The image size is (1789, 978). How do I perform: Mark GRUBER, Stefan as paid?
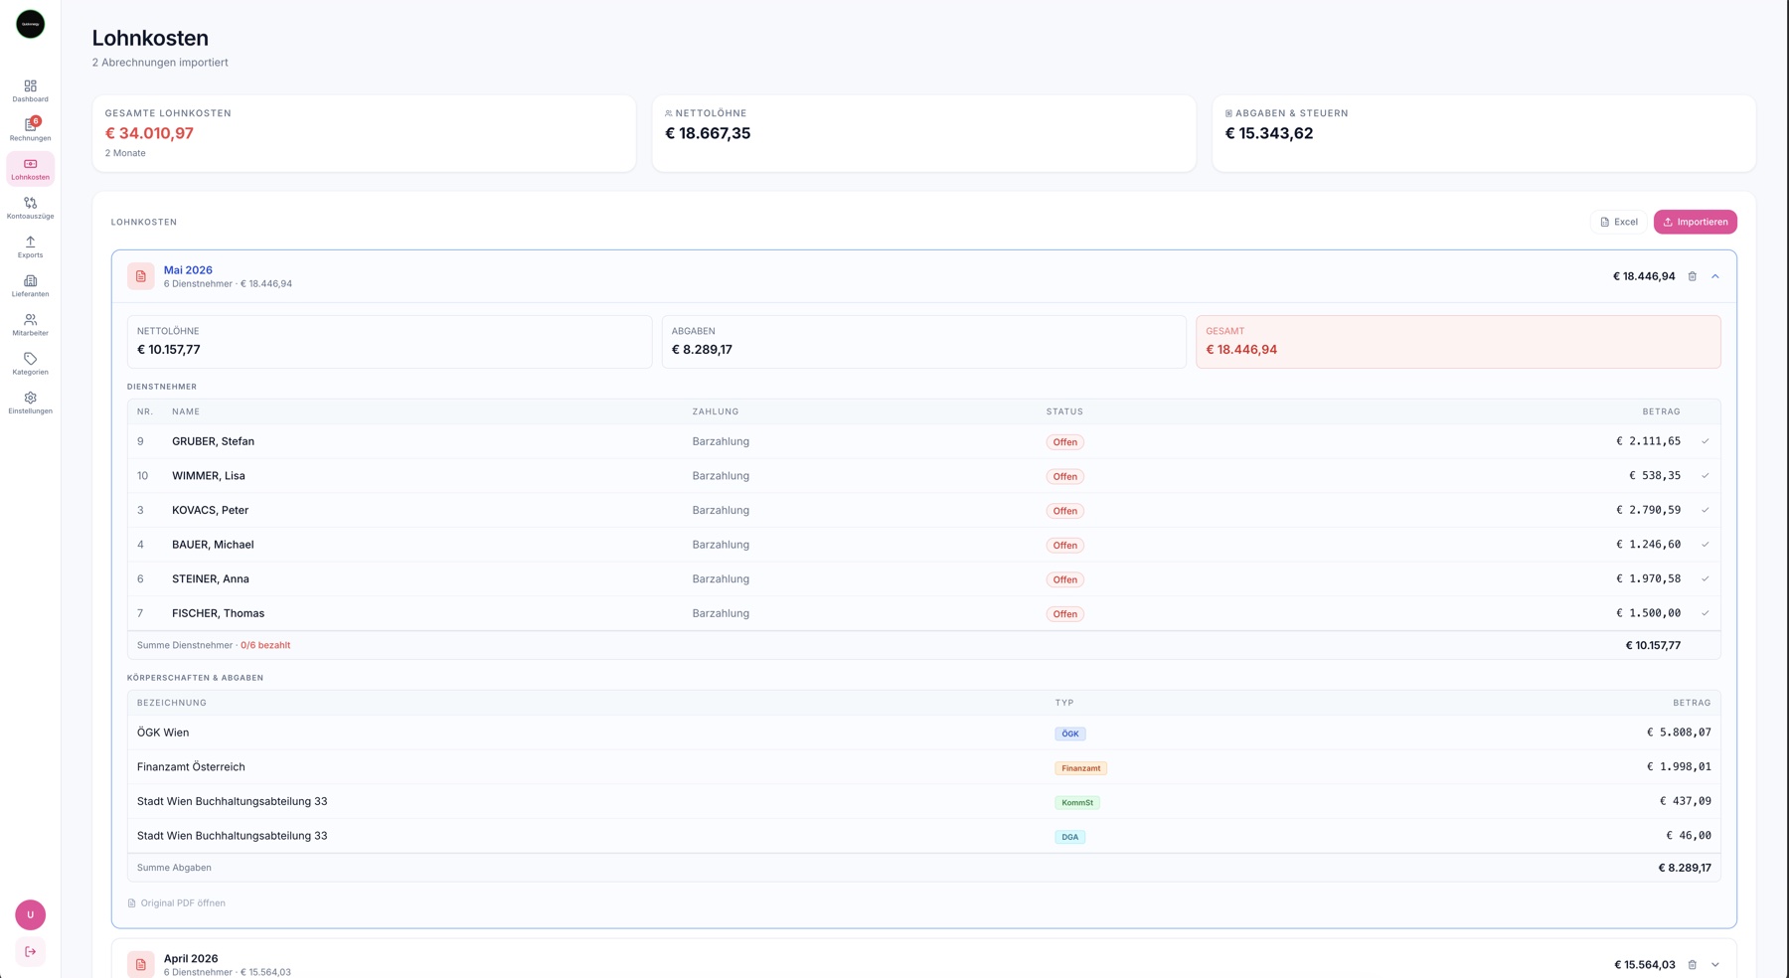click(1705, 441)
